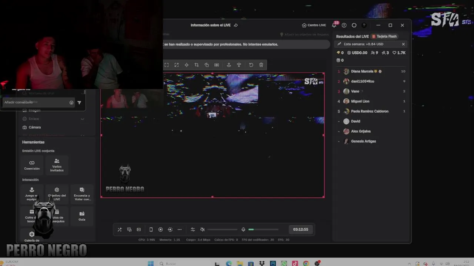Open the Guía tool
Image resolution: width=474 pixels, height=266 pixels.
[82, 216]
